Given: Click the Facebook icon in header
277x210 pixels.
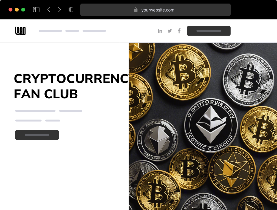Looking at the screenshot, I should pos(179,31).
